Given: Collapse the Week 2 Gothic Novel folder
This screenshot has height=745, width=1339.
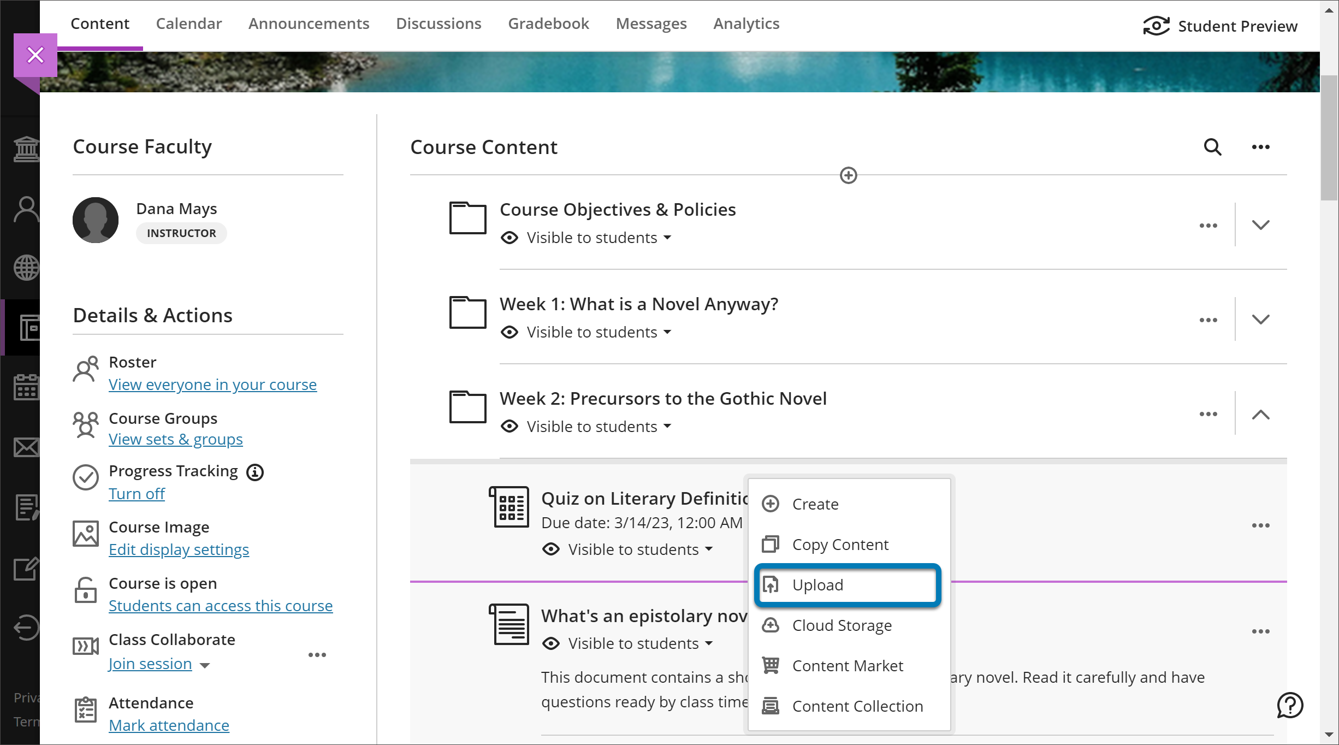Looking at the screenshot, I should (x=1260, y=415).
